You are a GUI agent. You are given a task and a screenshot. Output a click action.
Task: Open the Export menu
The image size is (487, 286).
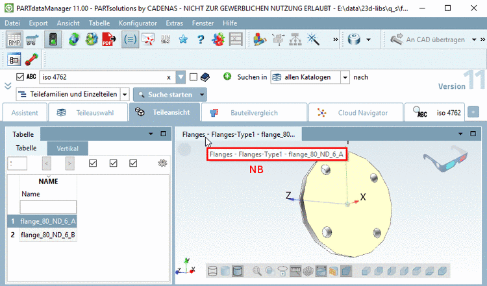coord(38,23)
